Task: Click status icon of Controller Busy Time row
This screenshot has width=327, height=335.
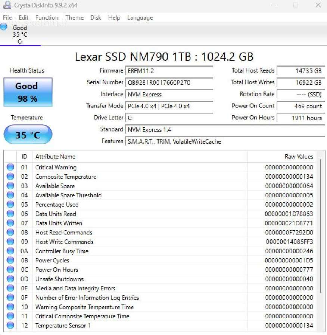Action: point(10,251)
